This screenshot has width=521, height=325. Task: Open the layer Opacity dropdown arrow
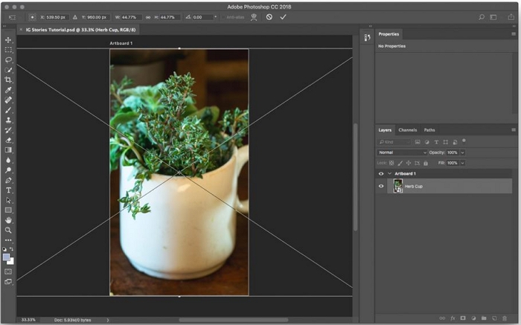click(462, 152)
